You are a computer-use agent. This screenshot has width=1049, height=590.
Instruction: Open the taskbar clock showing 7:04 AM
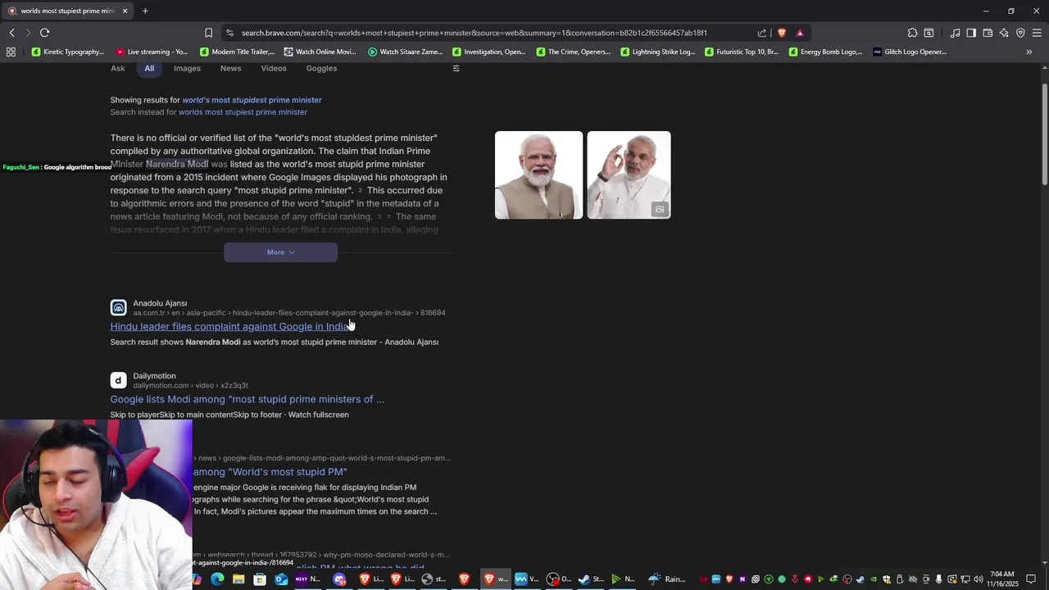click(x=1001, y=579)
